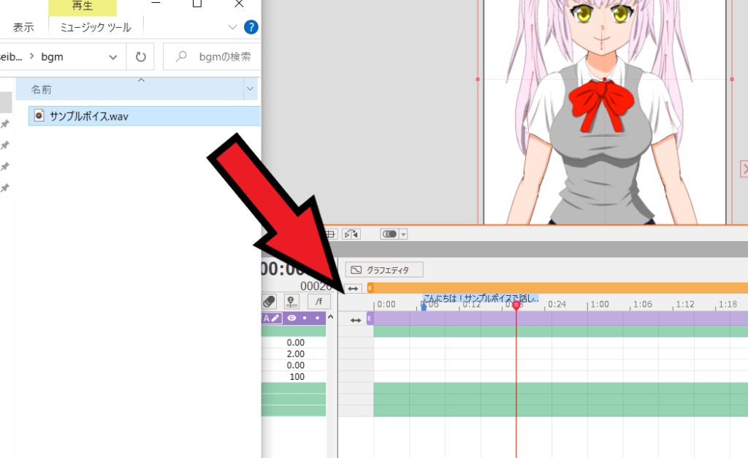This screenshot has height=458, width=748.
Task: Click the refresh icon in the Explorer address bar
Action: tap(140, 56)
